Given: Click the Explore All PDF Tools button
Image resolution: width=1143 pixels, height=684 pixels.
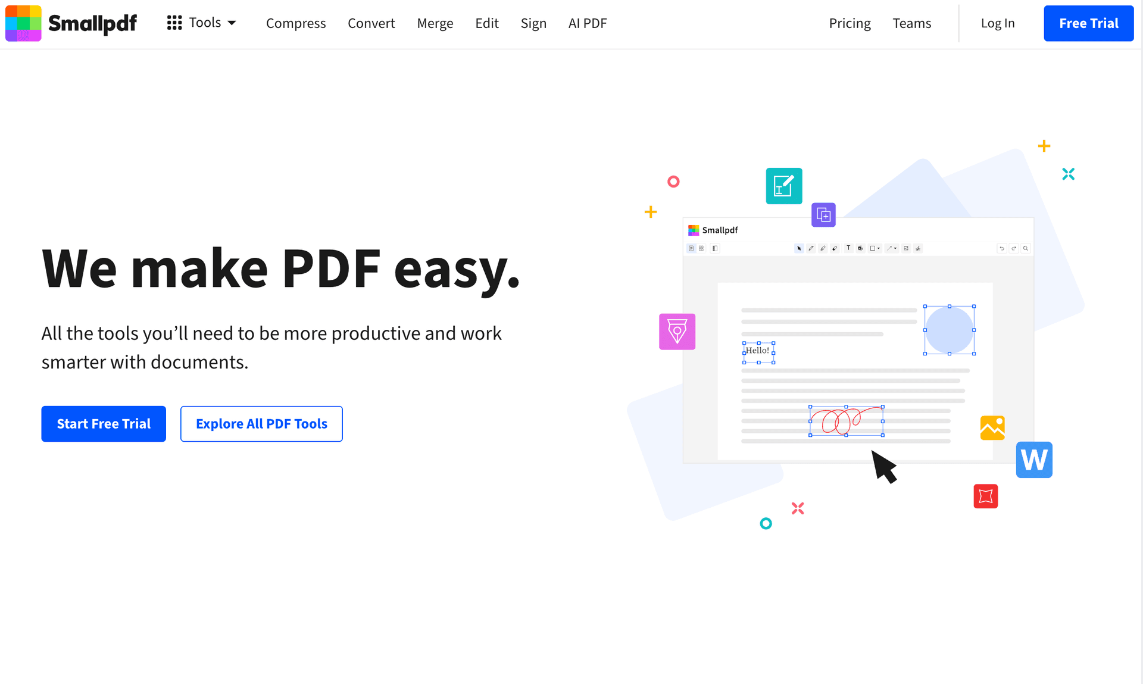Looking at the screenshot, I should click(261, 424).
